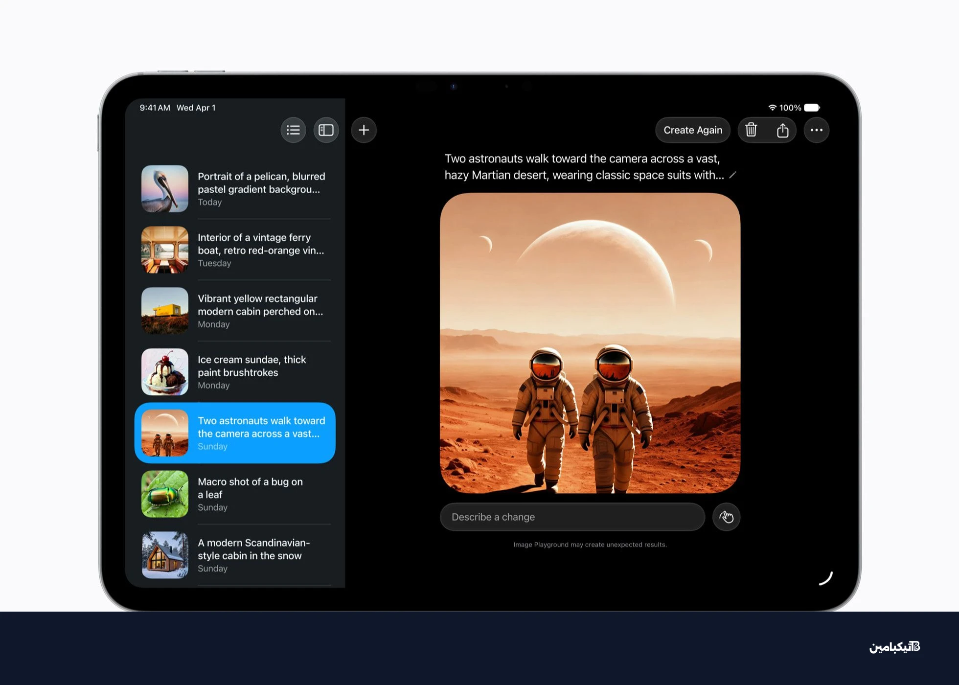Tap the 100% battery percentage text
959x685 pixels.
click(x=790, y=108)
